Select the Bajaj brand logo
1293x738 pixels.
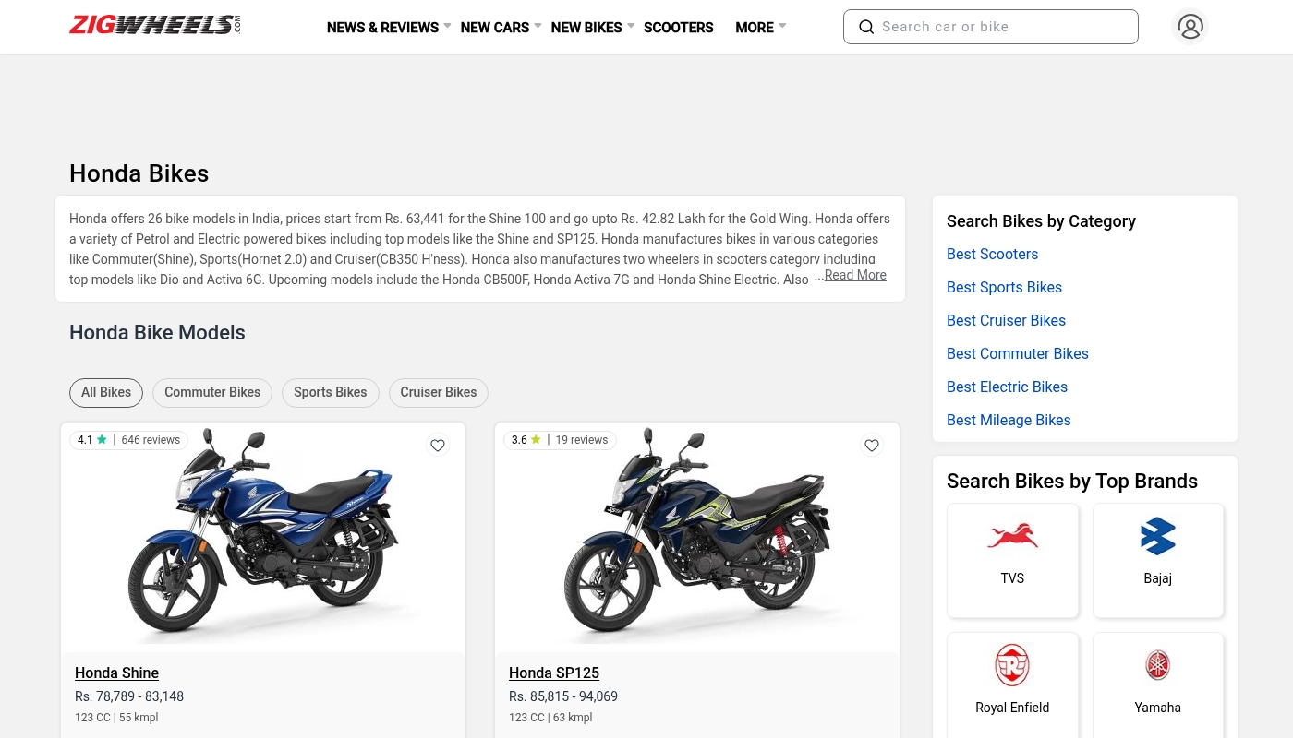(x=1157, y=537)
